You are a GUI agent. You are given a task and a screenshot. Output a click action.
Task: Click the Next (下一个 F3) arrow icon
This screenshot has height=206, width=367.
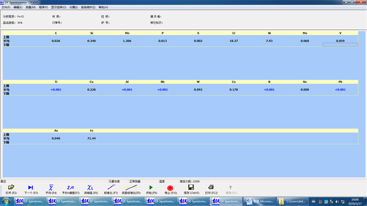tap(31, 188)
